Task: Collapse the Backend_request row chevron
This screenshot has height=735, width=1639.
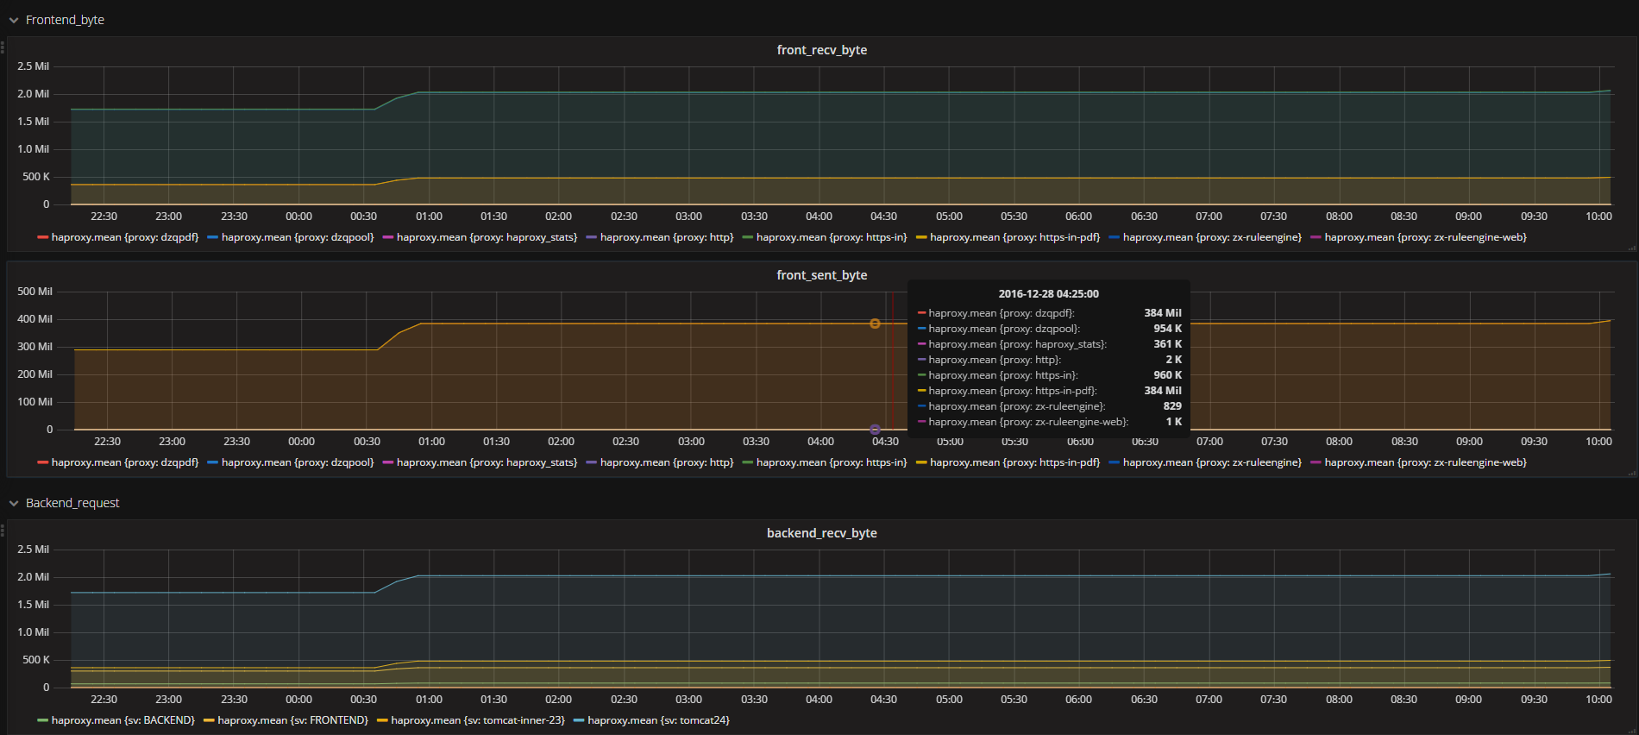Action: coord(14,503)
